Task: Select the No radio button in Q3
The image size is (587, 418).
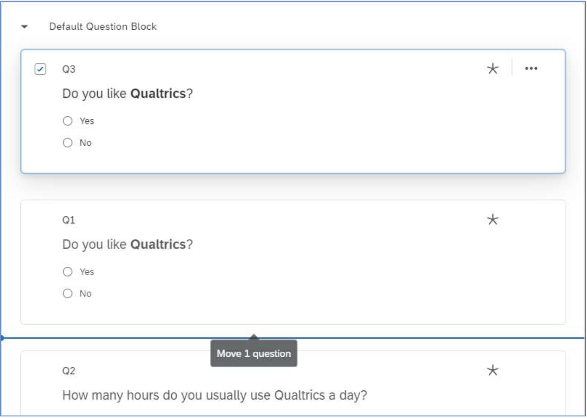Action: [68, 143]
